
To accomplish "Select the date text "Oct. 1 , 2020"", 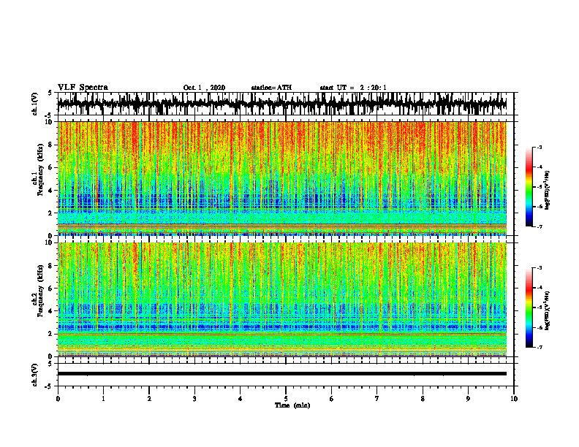I will [204, 88].
